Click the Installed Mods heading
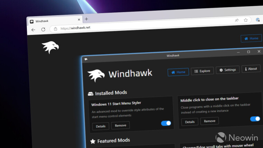 pos(111,93)
